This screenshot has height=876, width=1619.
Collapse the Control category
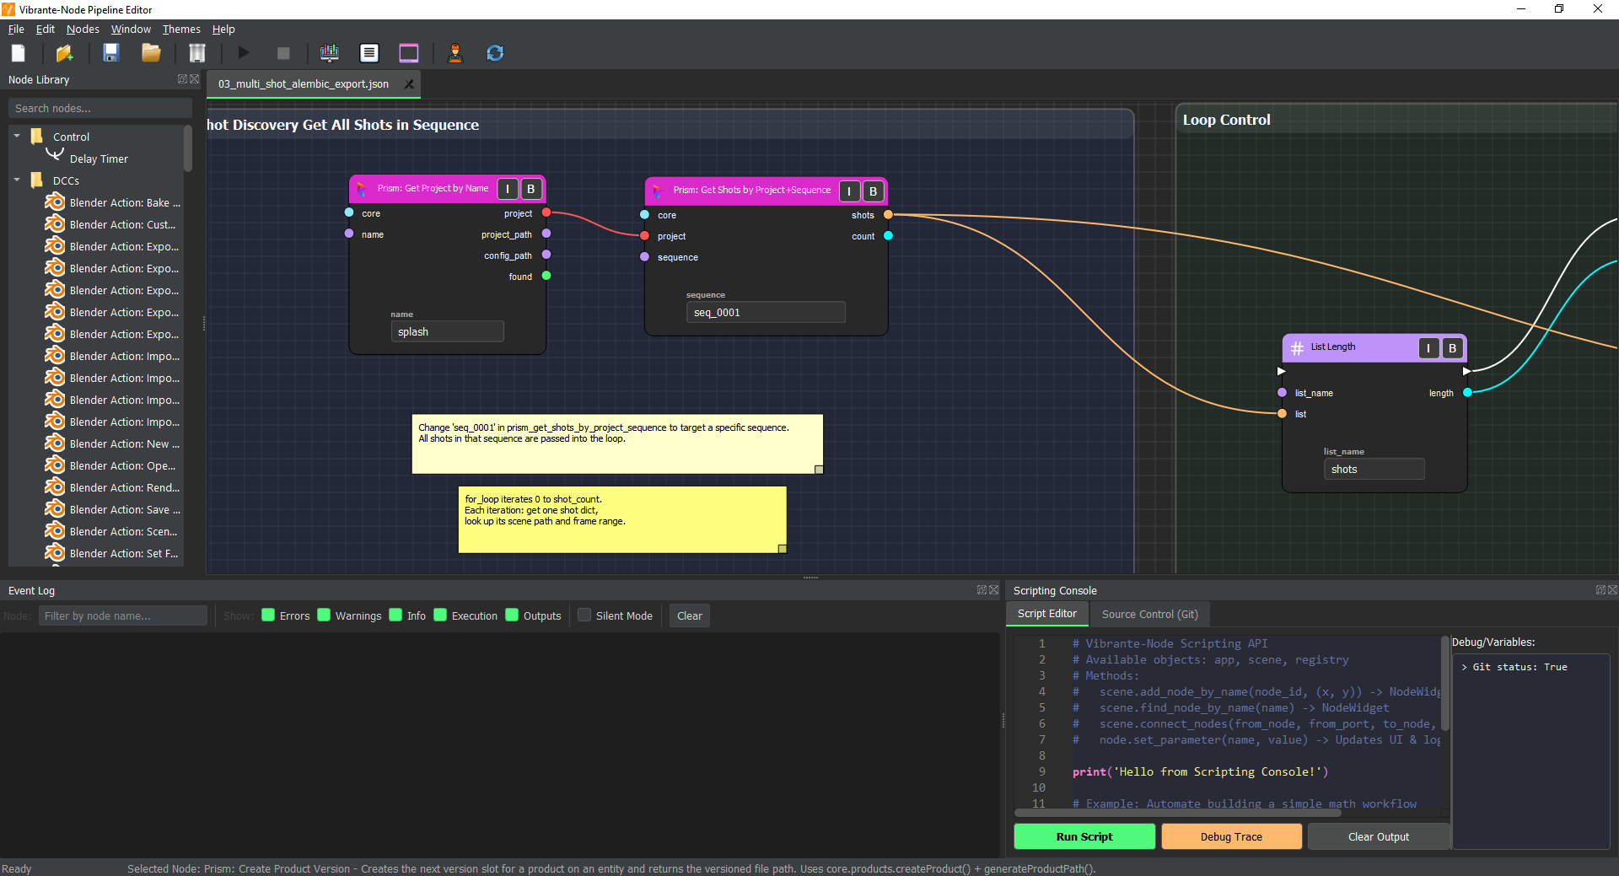click(17, 136)
